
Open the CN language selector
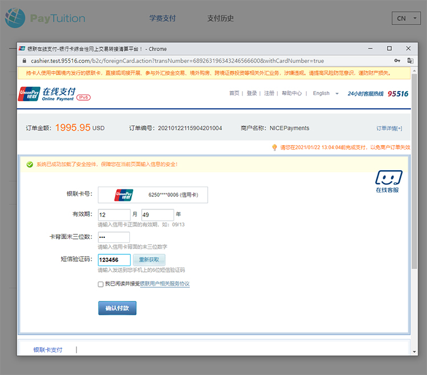pos(407,18)
